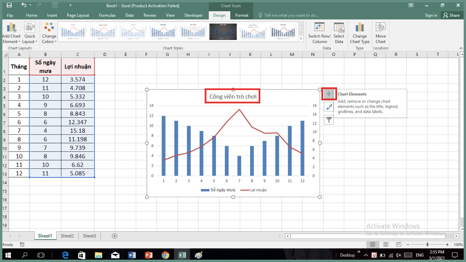Screen dimensions: 466x262
Task: Click the Share button
Action: click(x=451, y=16)
